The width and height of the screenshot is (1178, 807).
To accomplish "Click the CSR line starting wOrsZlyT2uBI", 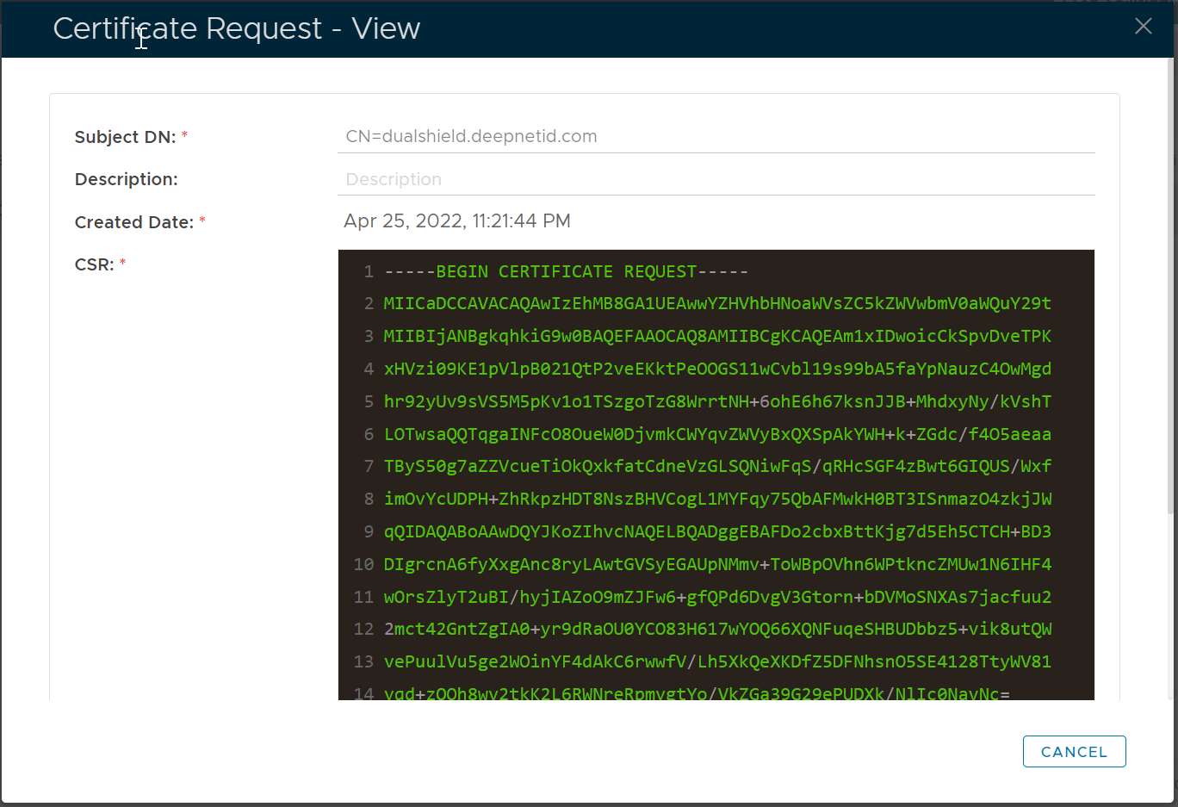I will click(716, 598).
